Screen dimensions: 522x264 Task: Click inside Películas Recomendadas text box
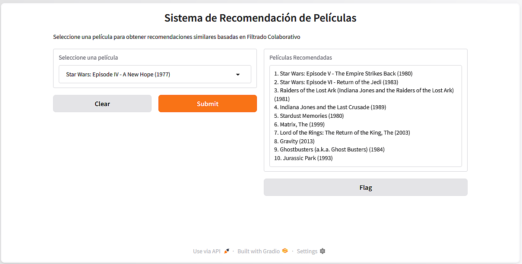click(x=366, y=116)
